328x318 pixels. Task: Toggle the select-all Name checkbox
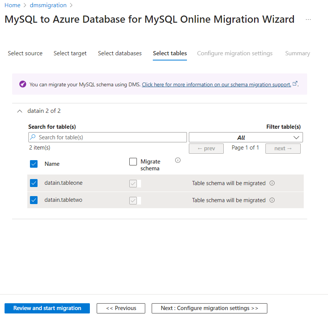[34, 164]
